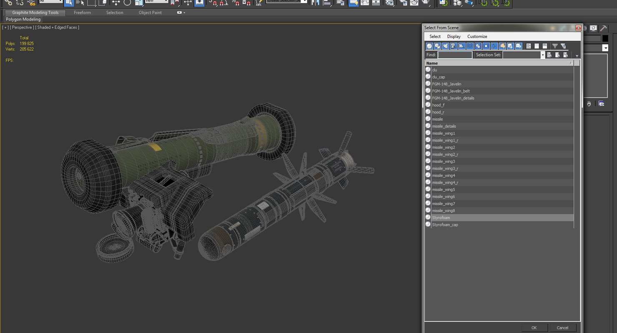
Task: Open the Utilities hammer panel tab
Action: pyautogui.click(x=603, y=28)
